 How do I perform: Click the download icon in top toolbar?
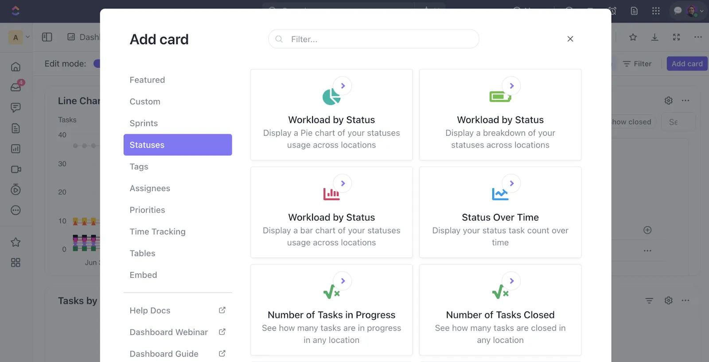pyautogui.click(x=654, y=37)
